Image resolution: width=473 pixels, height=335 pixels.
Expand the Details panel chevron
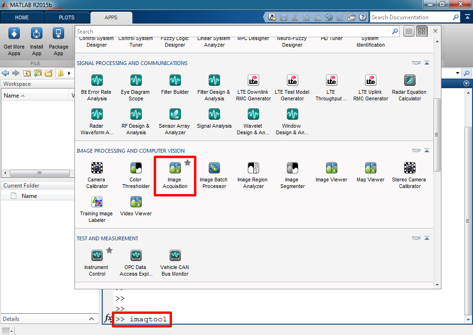tap(91, 319)
